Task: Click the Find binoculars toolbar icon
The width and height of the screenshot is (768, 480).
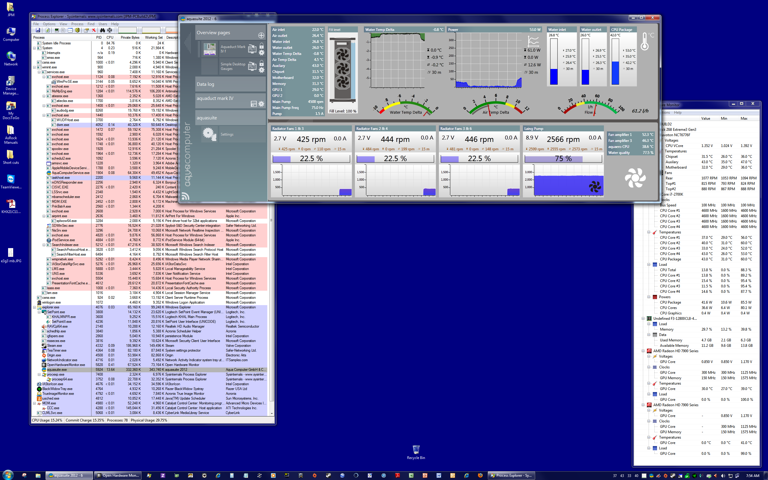Action: (x=102, y=30)
